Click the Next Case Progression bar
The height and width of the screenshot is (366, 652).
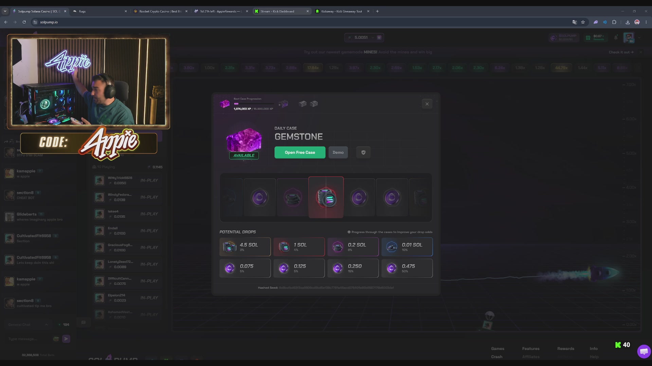click(254, 104)
